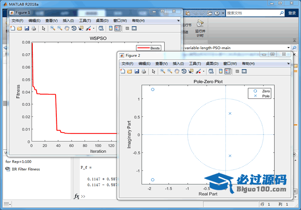
Task: Activate Zoom In tool in Figure 1
Action: pyautogui.click(x=53, y=28)
